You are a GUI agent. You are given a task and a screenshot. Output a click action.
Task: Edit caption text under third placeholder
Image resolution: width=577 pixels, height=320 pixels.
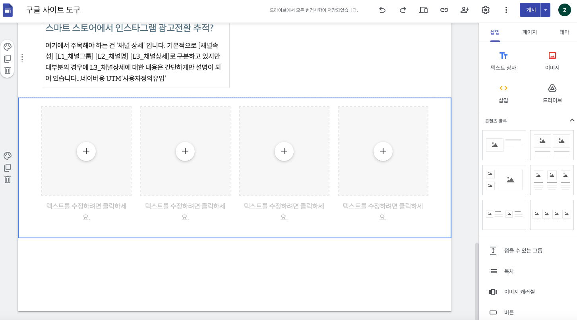point(284,211)
